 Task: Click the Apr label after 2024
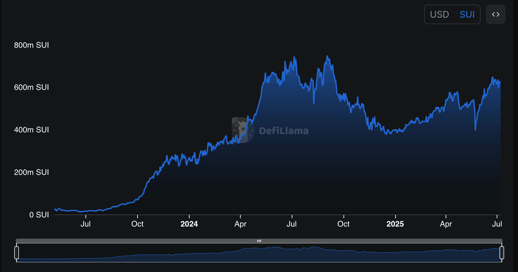click(240, 224)
